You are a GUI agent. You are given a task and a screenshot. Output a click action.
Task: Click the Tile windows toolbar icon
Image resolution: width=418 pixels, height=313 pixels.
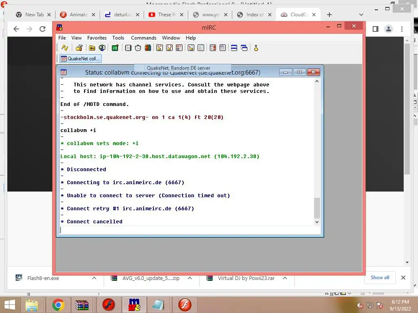tap(234, 48)
